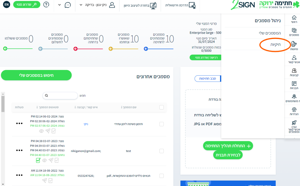This screenshot has width=300, height=186.
Task: Open three-dots actions menu for 'test' row
Action: (19, 150)
